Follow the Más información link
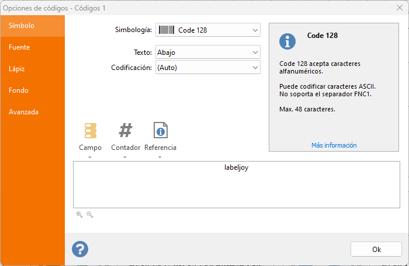 pos(334,145)
